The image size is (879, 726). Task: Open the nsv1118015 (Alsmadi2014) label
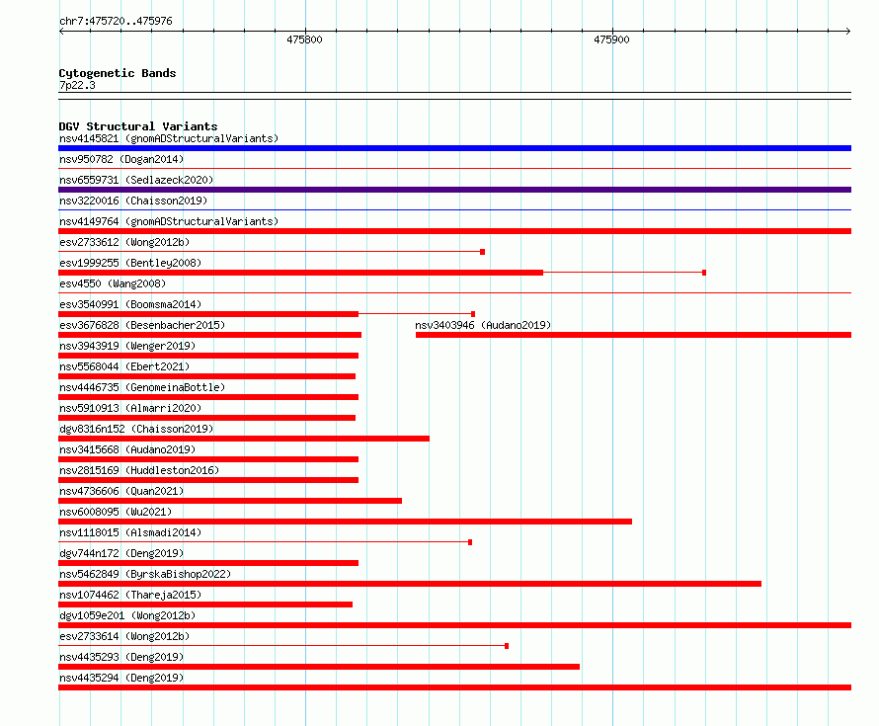coord(130,532)
